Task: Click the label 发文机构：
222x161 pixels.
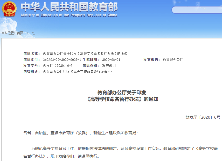Action: click(152, 59)
